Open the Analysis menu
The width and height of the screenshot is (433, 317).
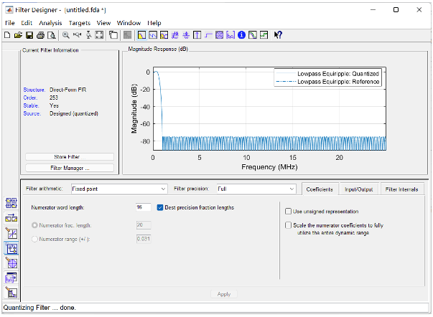(50, 23)
